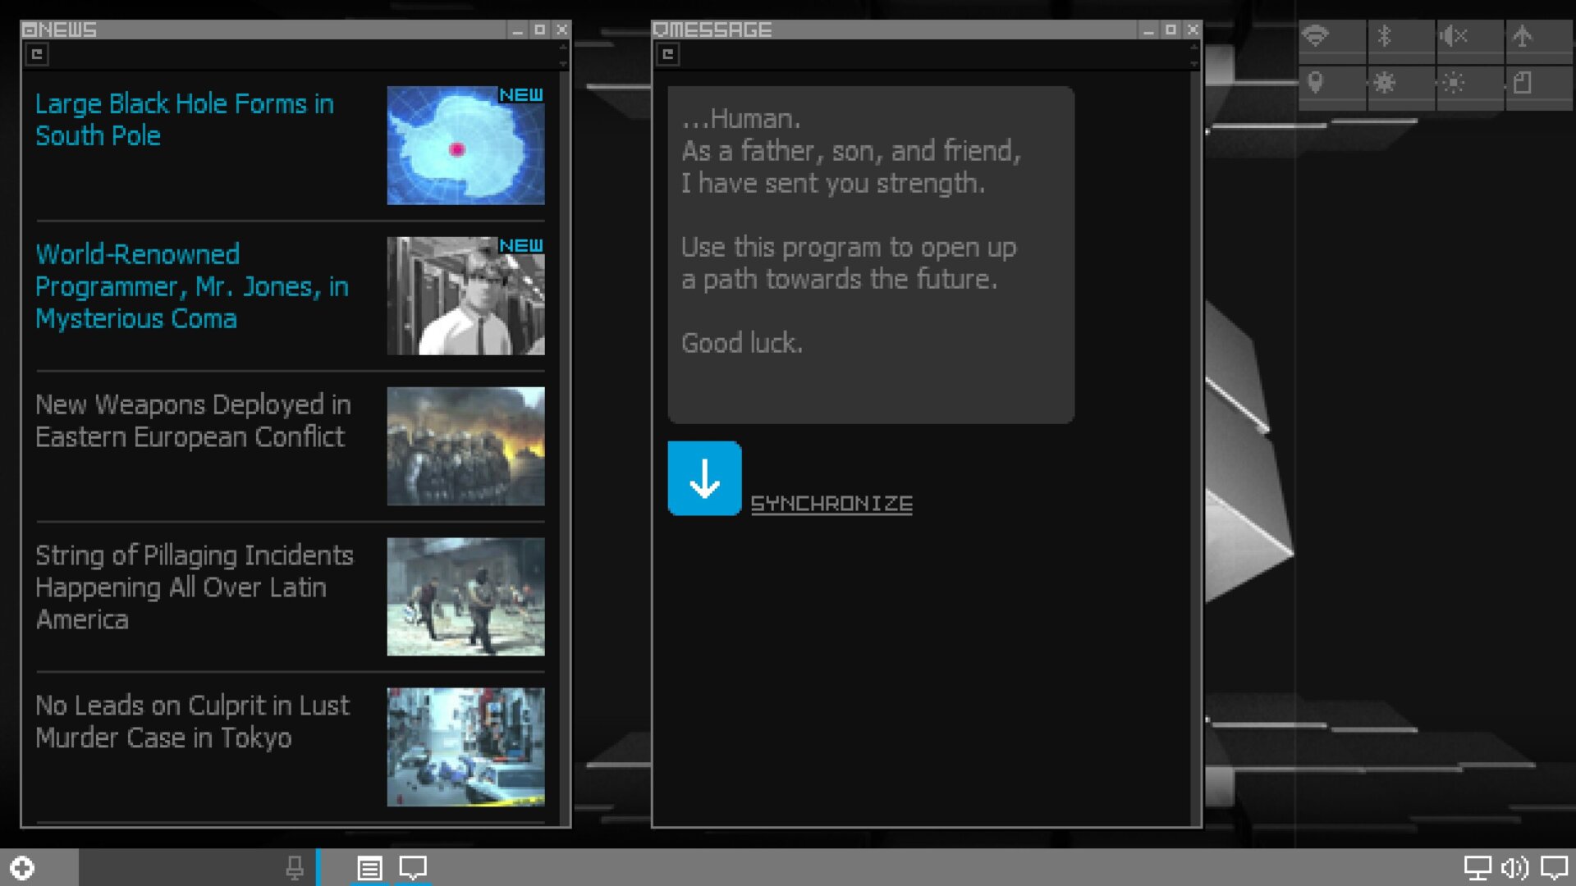Toggle the muted sound quick setting
Viewport: 1576px width, 886px height.
(1453, 36)
